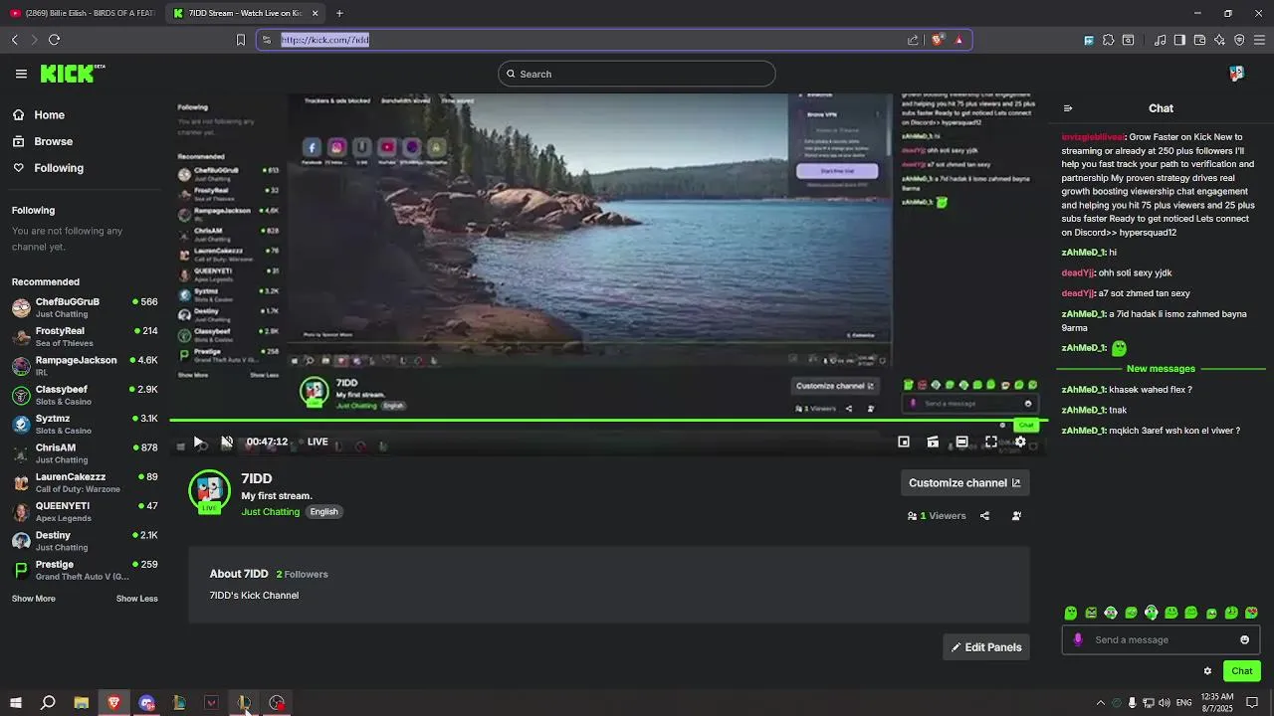Click Edit Panels button
Image resolution: width=1274 pixels, height=716 pixels.
click(986, 647)
